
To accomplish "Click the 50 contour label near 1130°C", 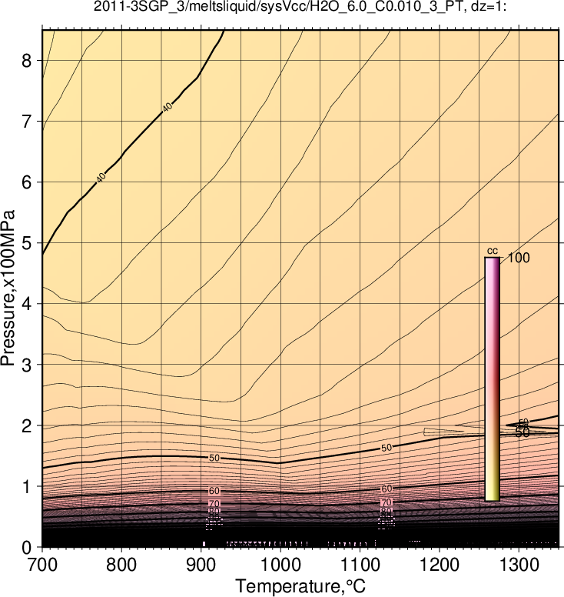I will coord(387,448).
